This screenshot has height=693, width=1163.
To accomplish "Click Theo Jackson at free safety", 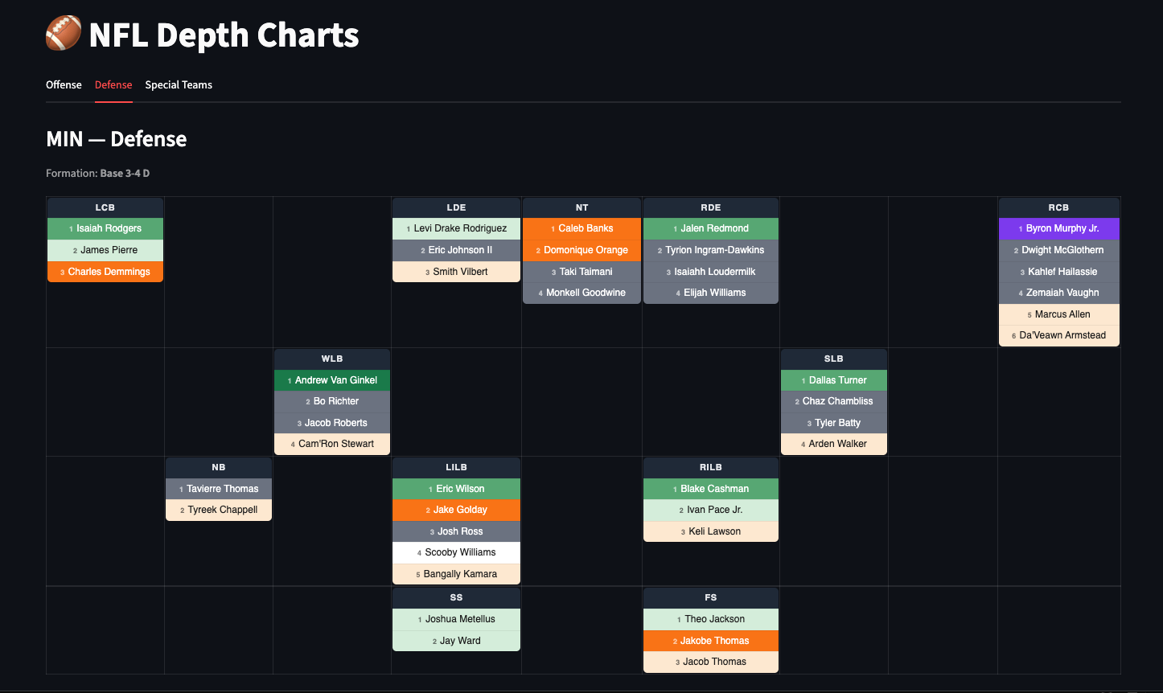I will pos(711,619).
